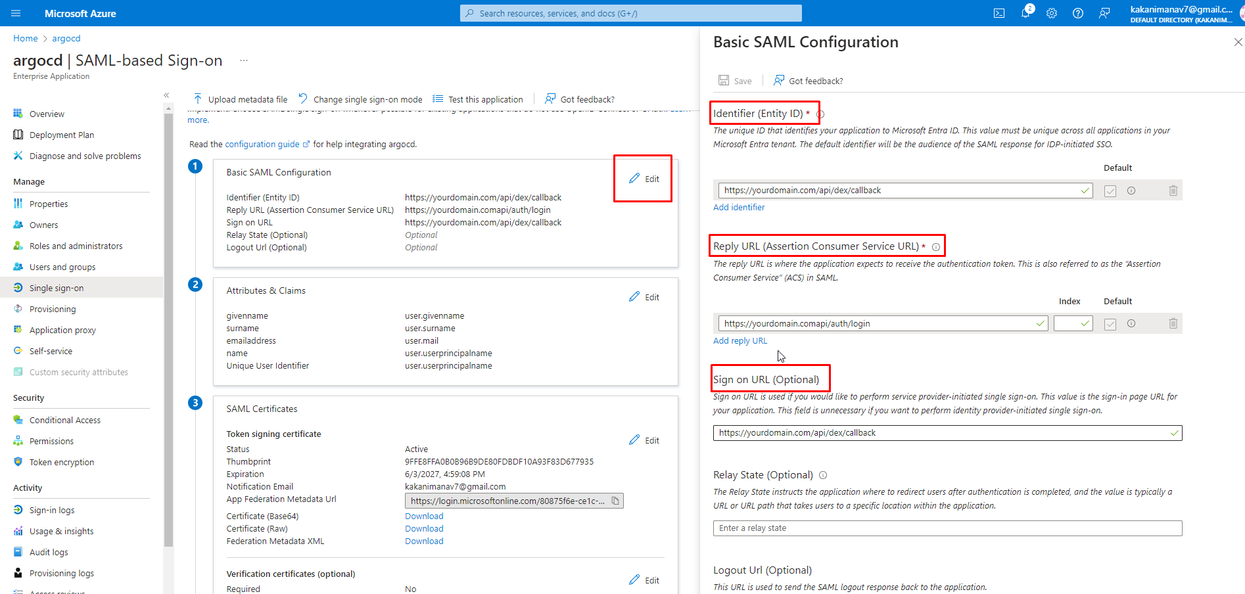This screenshot has width=1245, height=594.
Task: Open the notifications bell
Action: [x=1025, y=13]
